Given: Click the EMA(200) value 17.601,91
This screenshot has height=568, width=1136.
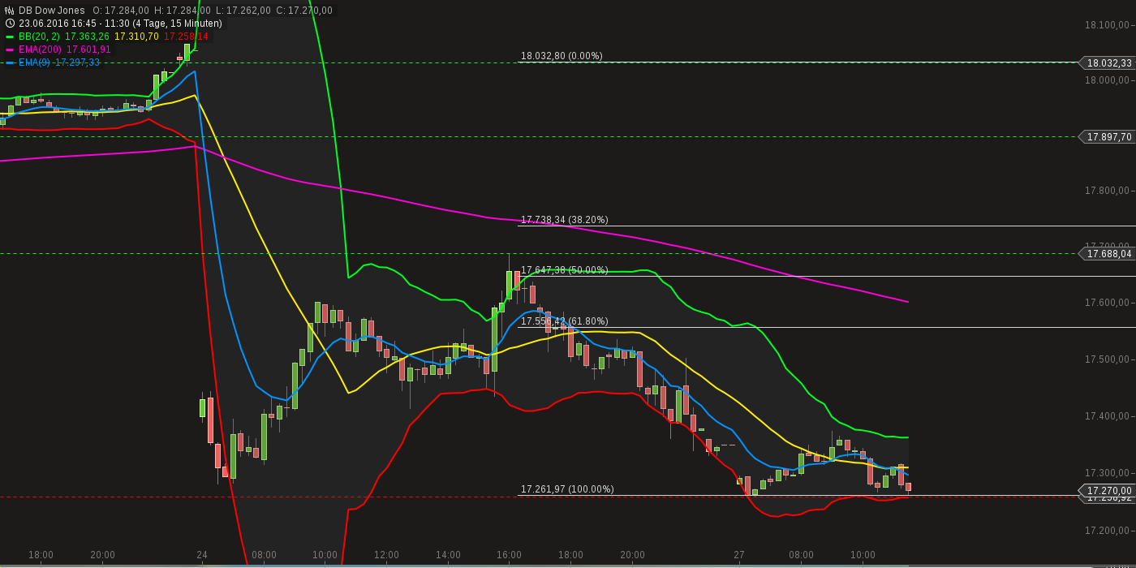Looking at the screenshot, I should click(88, 49).
